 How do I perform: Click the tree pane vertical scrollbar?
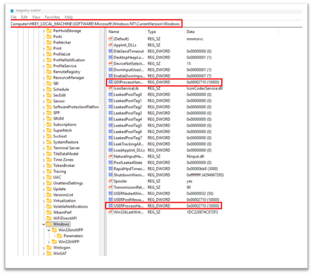pyautogui.click(x=102, y=142)
